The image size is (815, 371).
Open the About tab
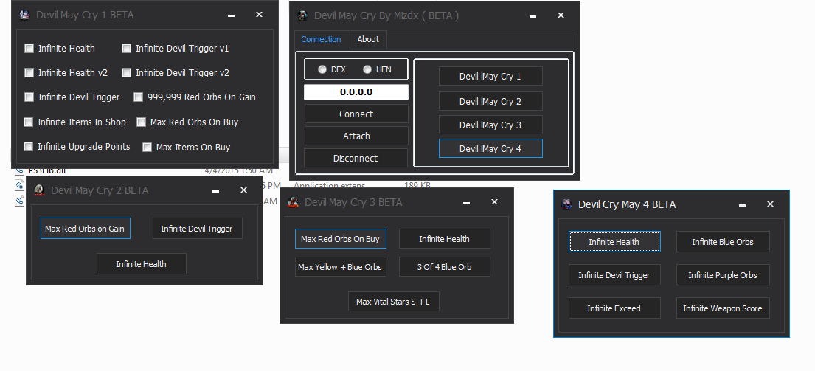coord(368,40)
